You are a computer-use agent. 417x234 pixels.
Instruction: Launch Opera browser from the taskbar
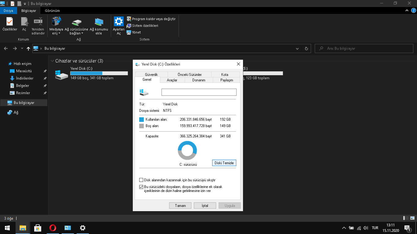click(x=53, y=228)
